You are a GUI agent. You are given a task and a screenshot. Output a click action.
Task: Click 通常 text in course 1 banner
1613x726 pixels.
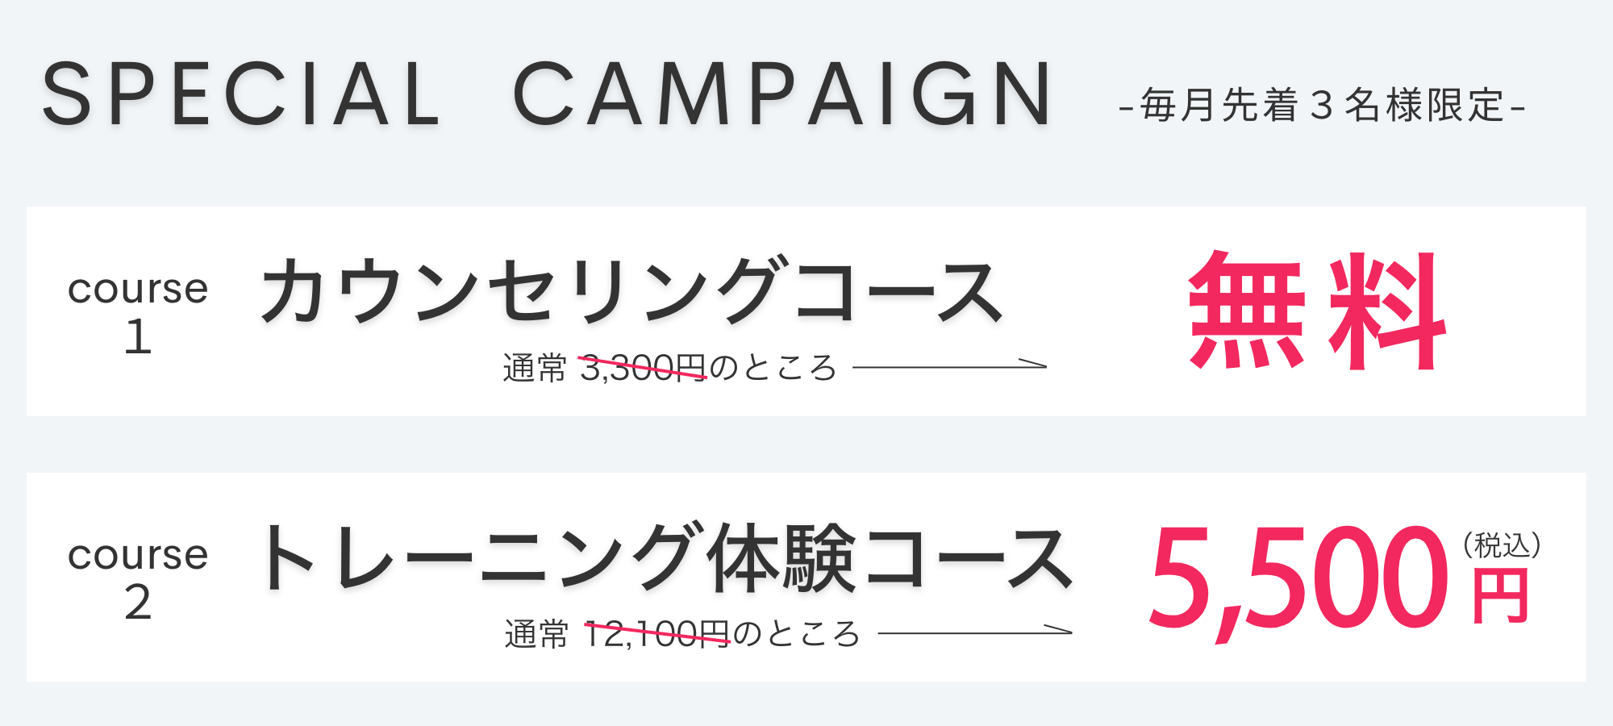point(536,368)
